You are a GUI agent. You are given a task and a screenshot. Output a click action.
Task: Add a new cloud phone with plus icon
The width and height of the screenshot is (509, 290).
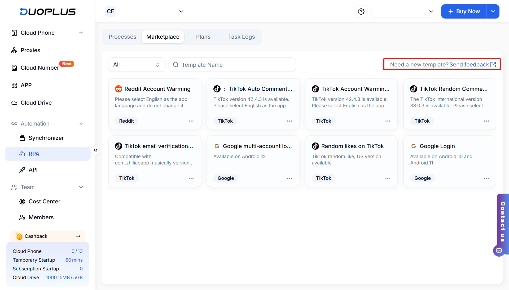click(x=81, y=33)
